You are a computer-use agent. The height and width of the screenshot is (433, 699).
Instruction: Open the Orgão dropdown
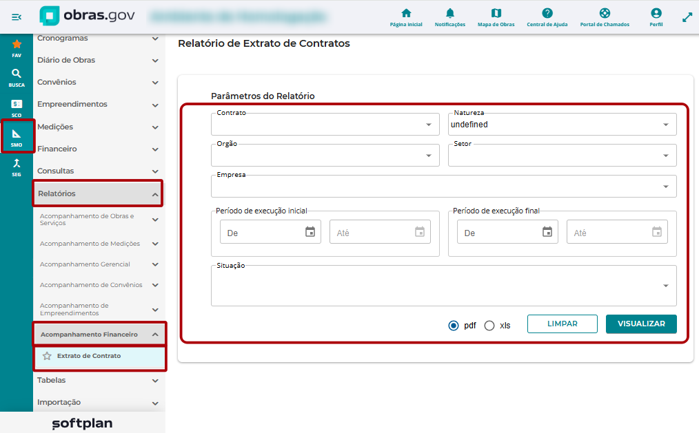pyautogui.click(x=325, y=156)
